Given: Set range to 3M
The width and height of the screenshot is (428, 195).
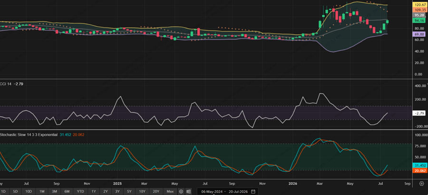Looking at the screenshot, I should [x=54, y=192].
